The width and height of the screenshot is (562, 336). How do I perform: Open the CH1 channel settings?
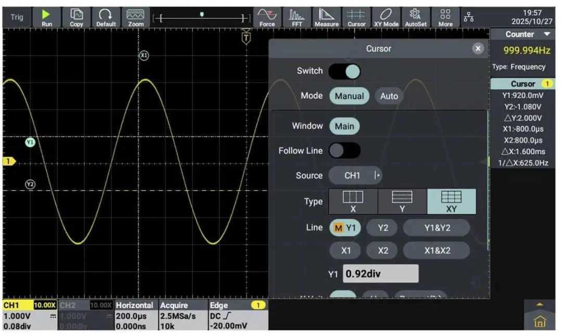pyautogui.click(x=30, y=315)
